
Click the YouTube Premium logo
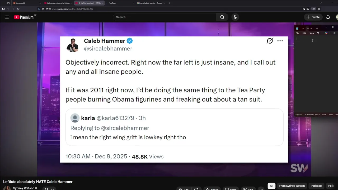tap(24, 17)
